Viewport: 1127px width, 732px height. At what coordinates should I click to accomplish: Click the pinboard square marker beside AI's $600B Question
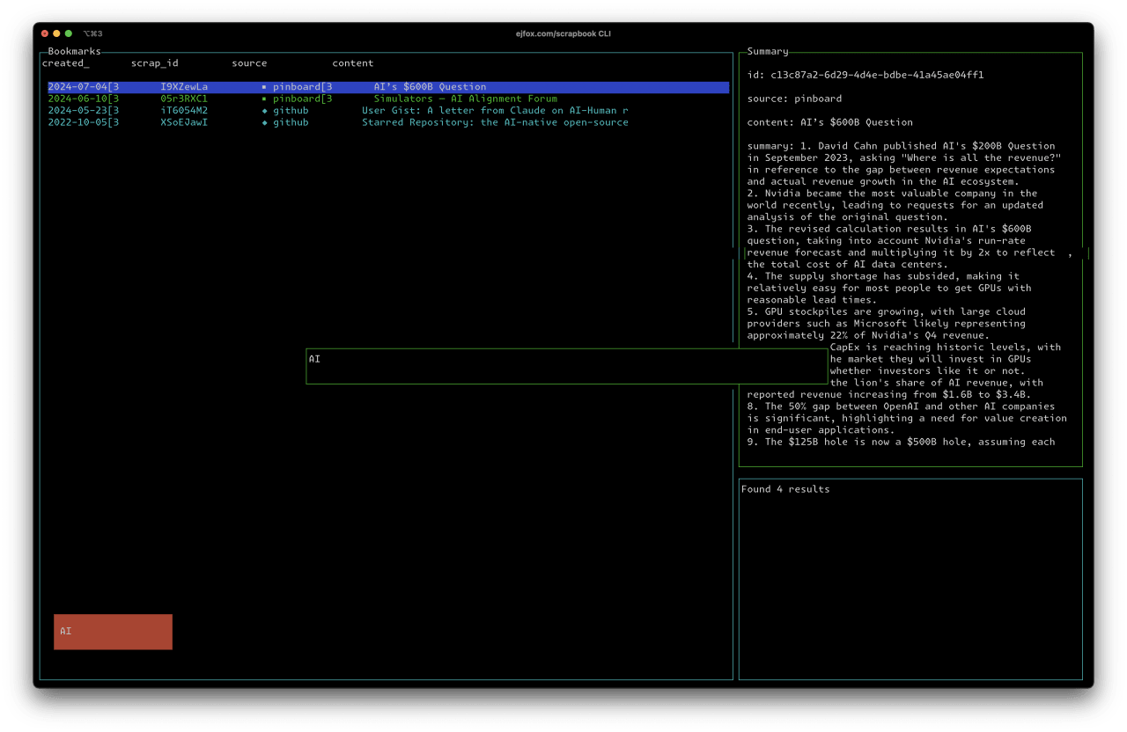pyautogui.click(x=264, y=87)
